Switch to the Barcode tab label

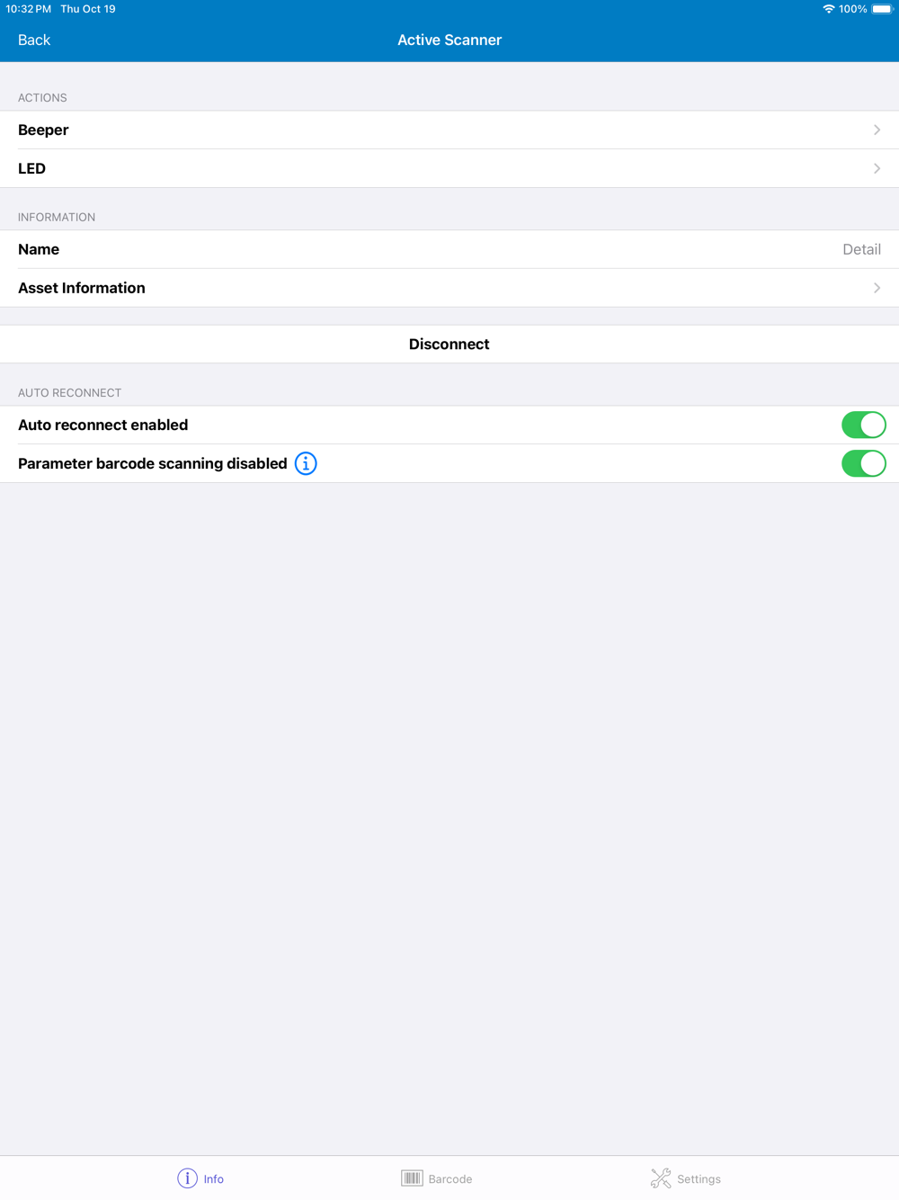pyautogui.click(x=450, y=1179)
